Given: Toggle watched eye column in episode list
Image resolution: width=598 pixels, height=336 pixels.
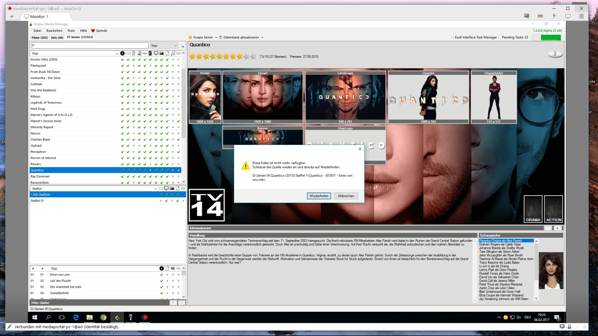Looking at the screenshot, I should point(178,268).
